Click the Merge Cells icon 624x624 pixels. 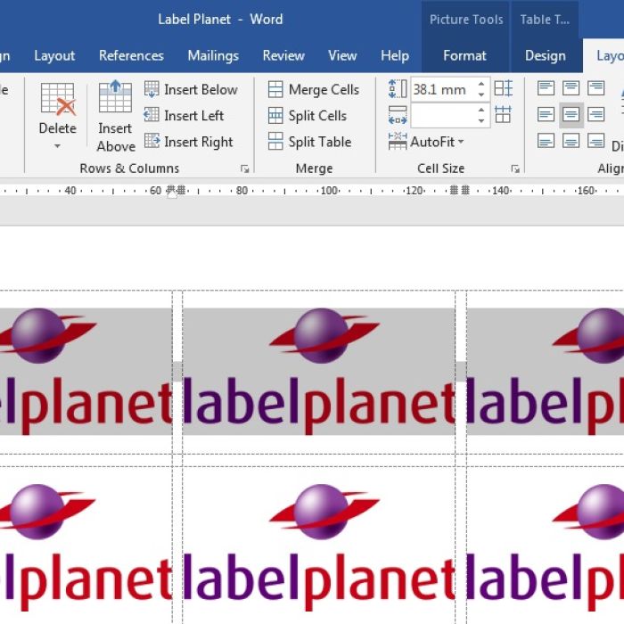coord(275,89)
